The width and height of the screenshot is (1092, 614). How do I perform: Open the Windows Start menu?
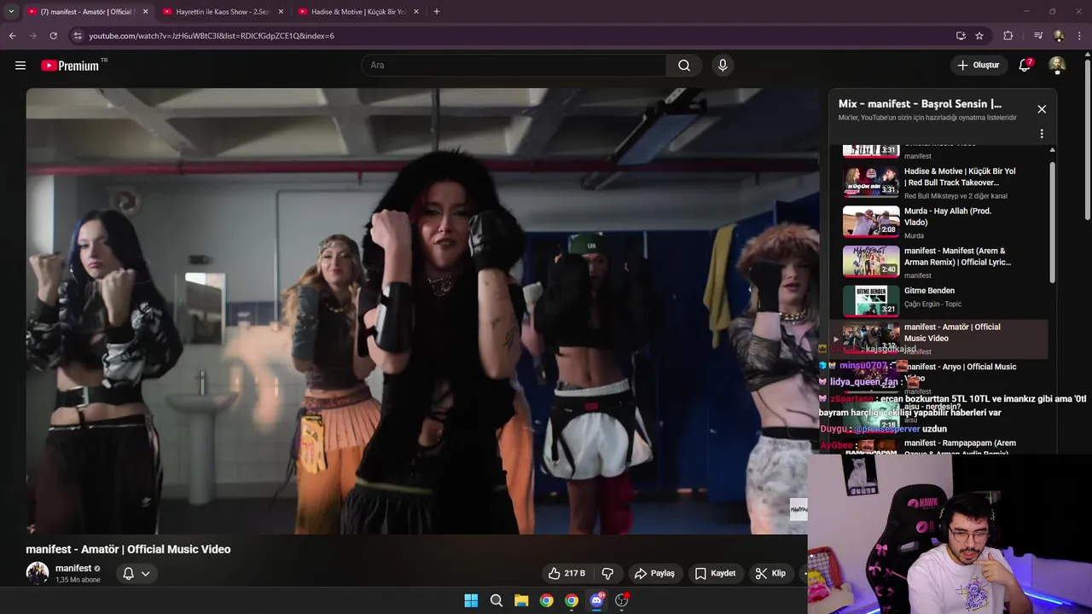(x=471, y=600)
